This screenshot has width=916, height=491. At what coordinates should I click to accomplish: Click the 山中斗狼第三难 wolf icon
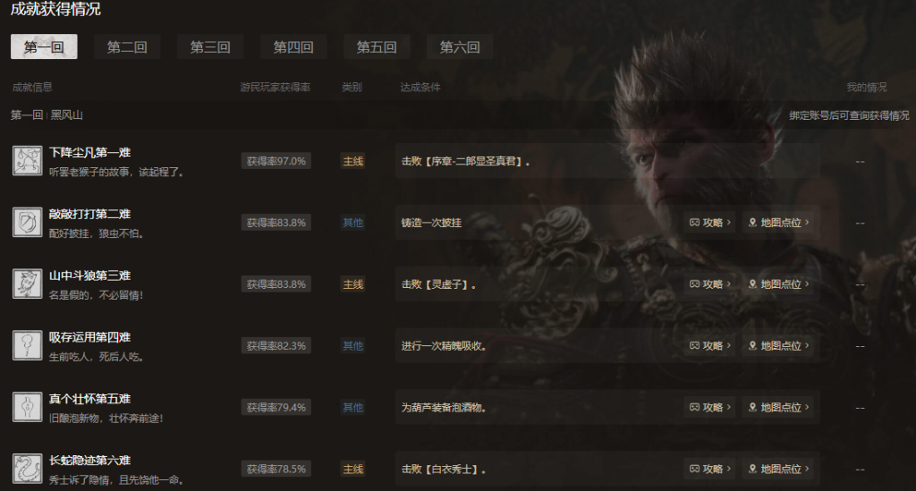pyautogui.click(x=28, y=284)
